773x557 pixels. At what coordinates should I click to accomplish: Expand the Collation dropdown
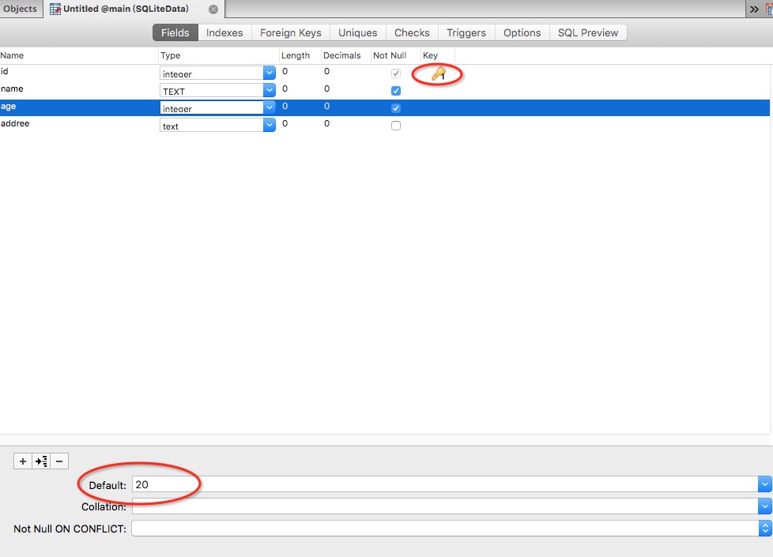pyautogui.click(x=764, y=506)
